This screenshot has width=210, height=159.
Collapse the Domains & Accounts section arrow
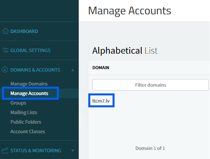(73, 70)
